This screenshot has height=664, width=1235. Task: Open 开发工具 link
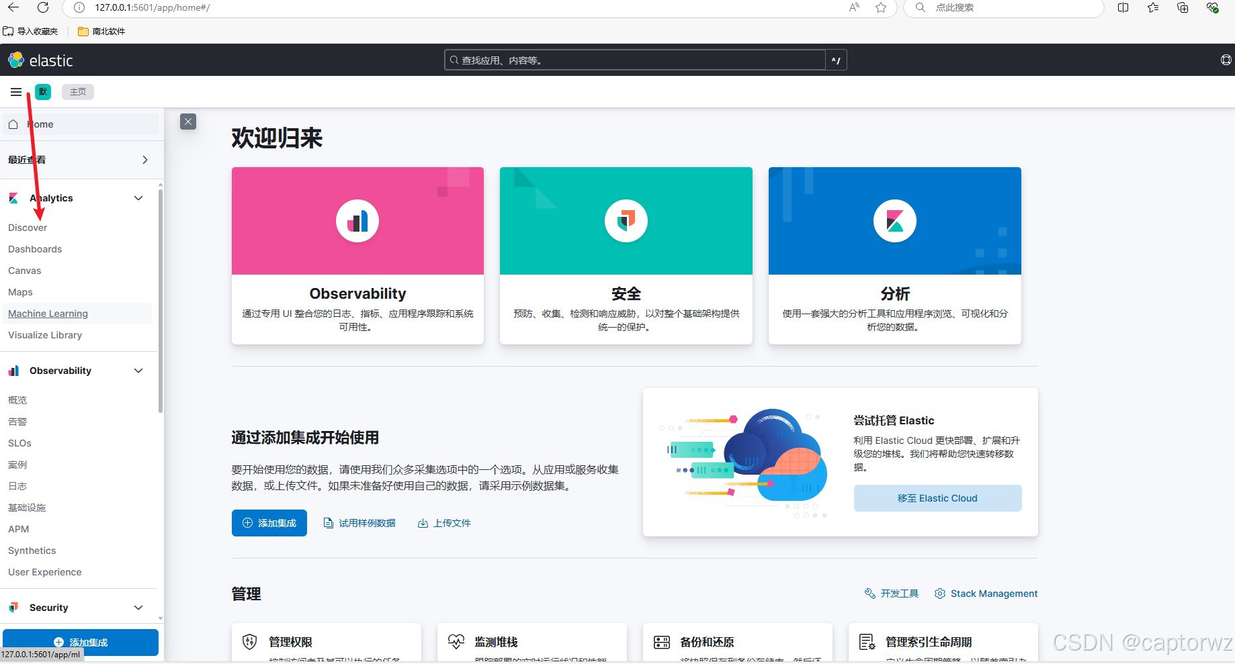(x=891, y=594)
